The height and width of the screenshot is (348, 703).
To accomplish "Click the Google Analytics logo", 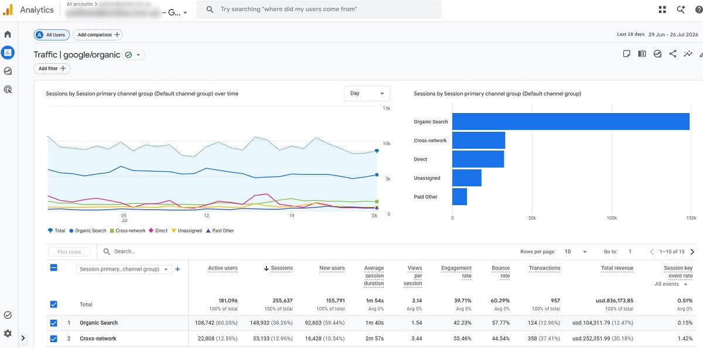I will click(x=8, y=10).
